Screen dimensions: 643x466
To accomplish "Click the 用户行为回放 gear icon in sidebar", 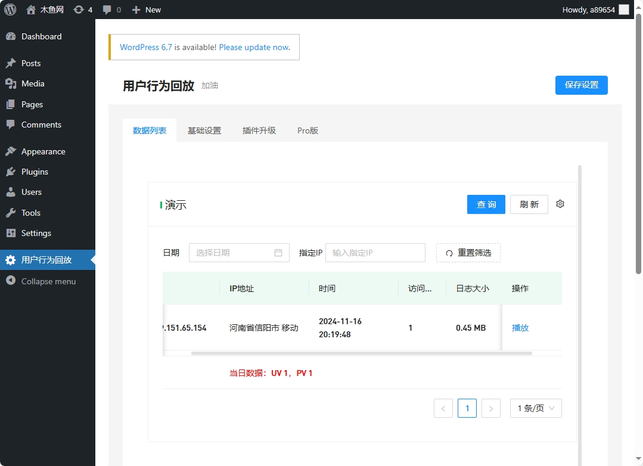I will [x=11, y=260].
